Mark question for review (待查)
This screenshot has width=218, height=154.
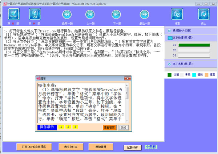pyautogui.click(x=177, y=14)
